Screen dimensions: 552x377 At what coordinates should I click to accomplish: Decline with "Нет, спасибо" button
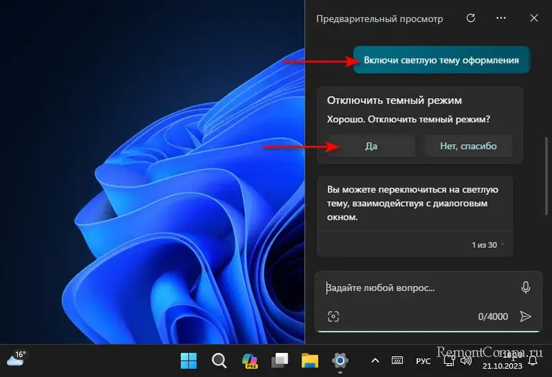(x=469, y=146)
